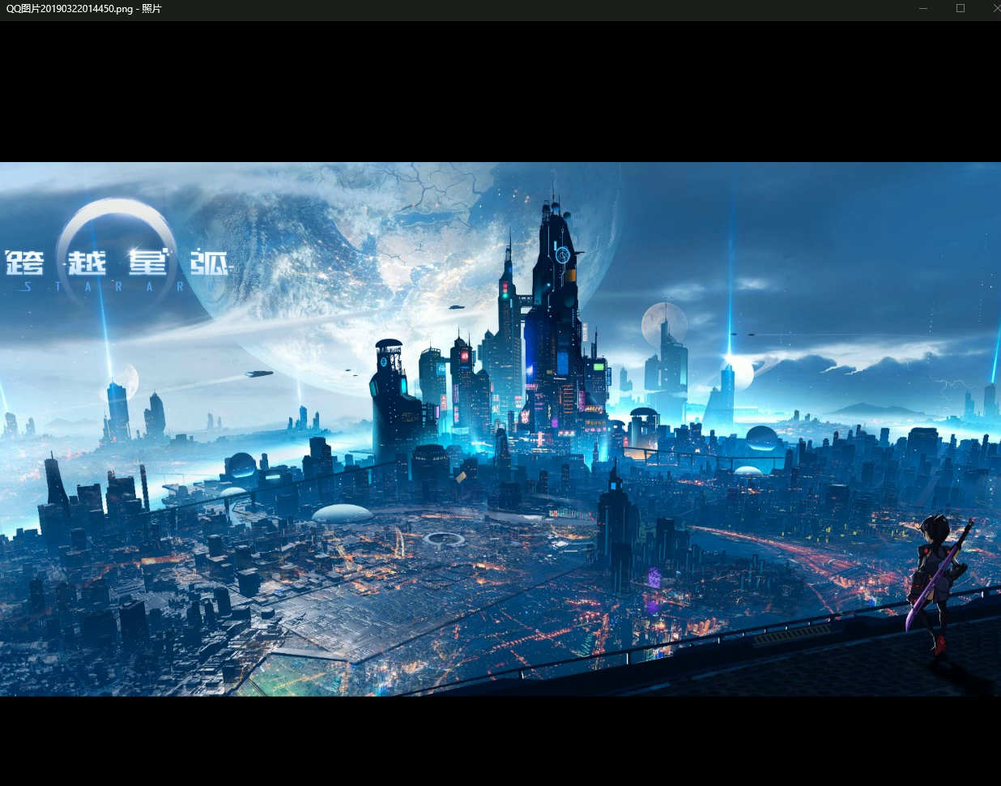Click the displayed sci-fi city photo
This screenshot has width=1001, height=786.
pos(500,429)
